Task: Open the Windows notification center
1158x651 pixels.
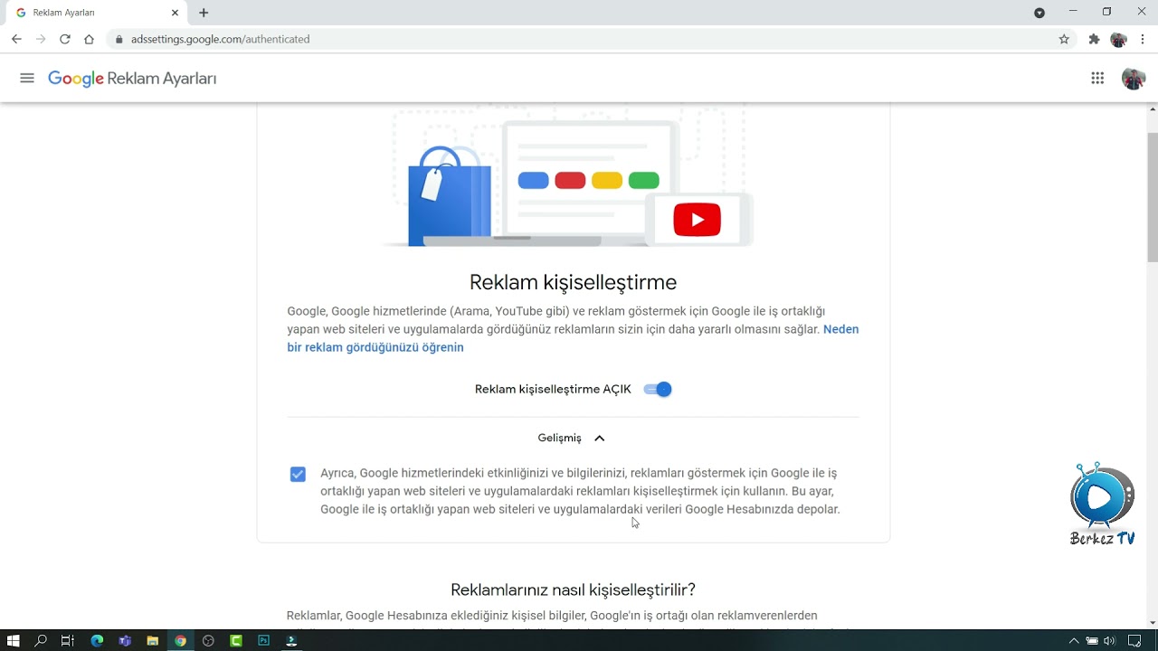Action: (x=1134, y=641)
